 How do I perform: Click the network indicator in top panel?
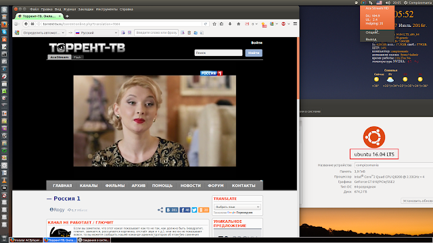371,3
